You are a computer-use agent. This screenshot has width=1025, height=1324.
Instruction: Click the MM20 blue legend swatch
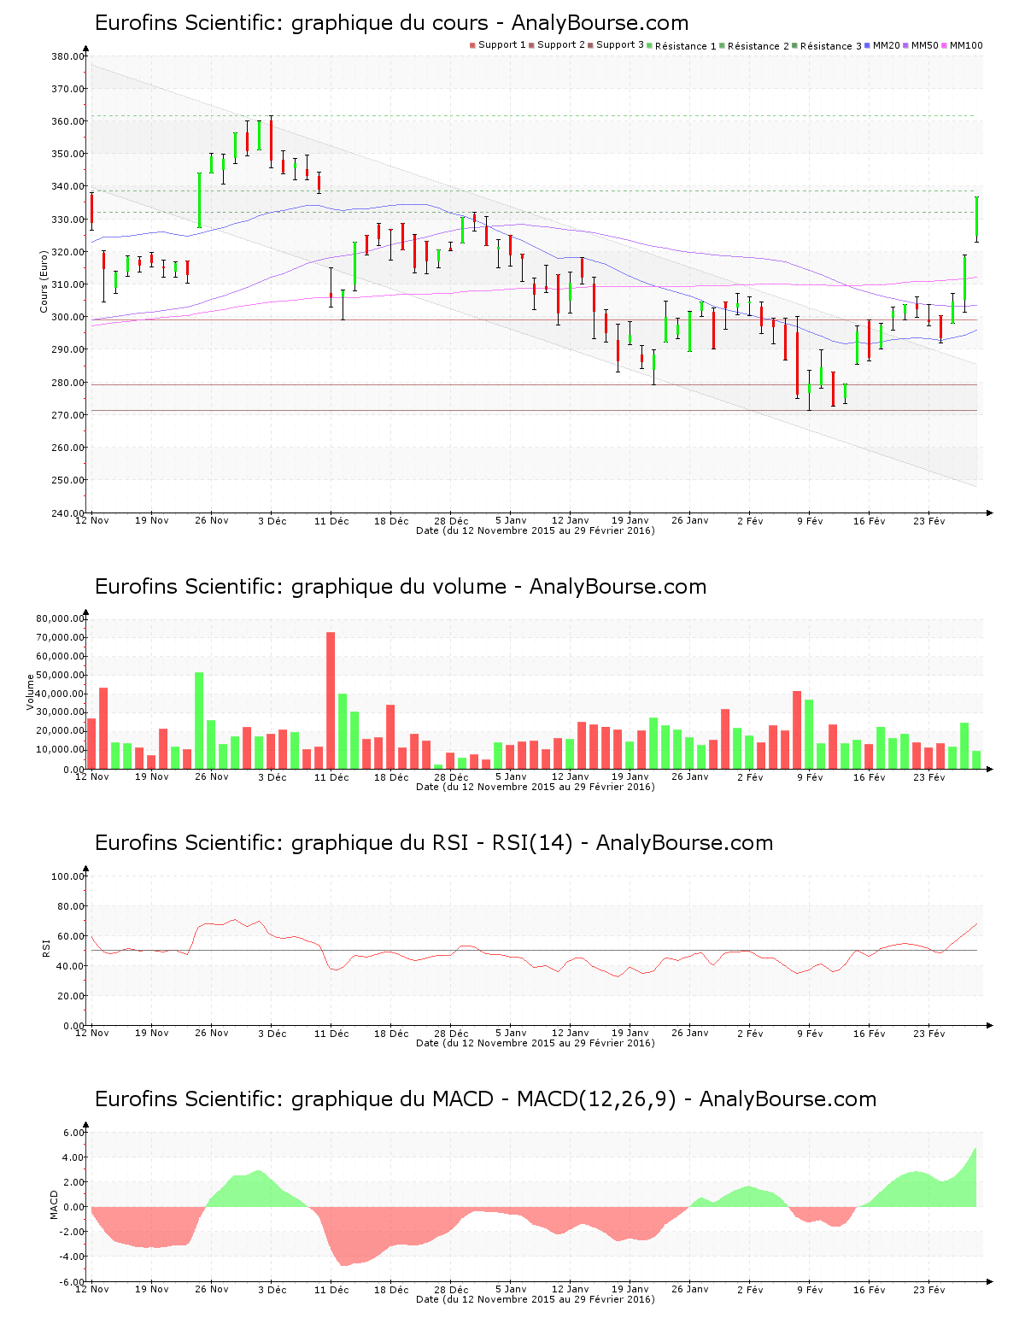[867, 45]
